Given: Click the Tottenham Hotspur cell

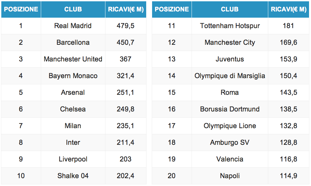Looking at the screenshot, I should point(230,26).
